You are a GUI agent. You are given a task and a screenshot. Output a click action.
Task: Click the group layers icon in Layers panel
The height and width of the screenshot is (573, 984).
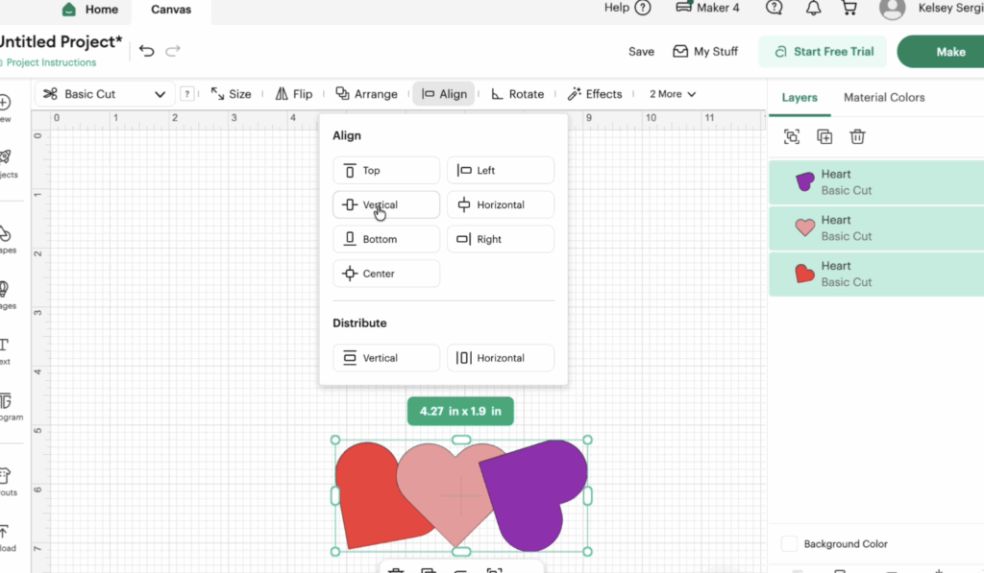click(792, 136)
